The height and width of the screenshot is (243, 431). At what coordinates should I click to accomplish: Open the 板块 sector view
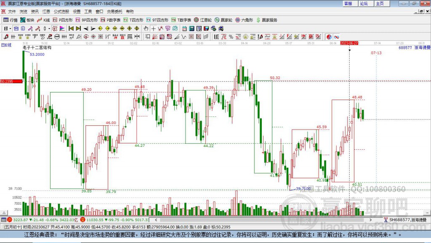tap(27, 20)
